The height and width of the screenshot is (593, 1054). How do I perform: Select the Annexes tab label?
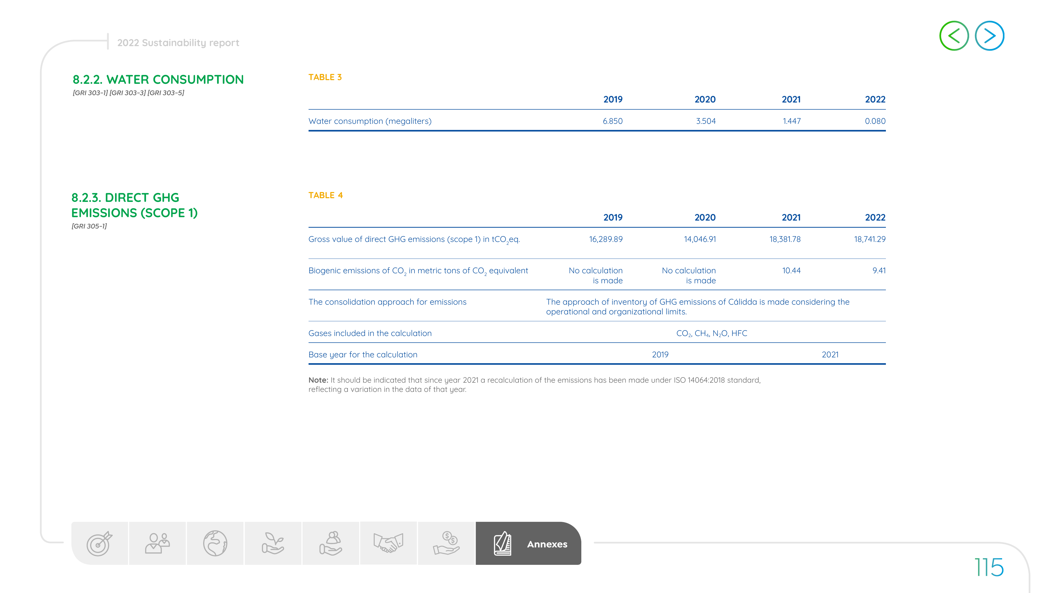coord(547,544)
